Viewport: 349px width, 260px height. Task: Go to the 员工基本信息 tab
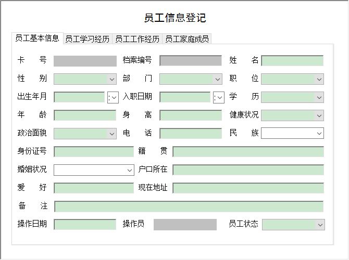click(x=37, y=38)
